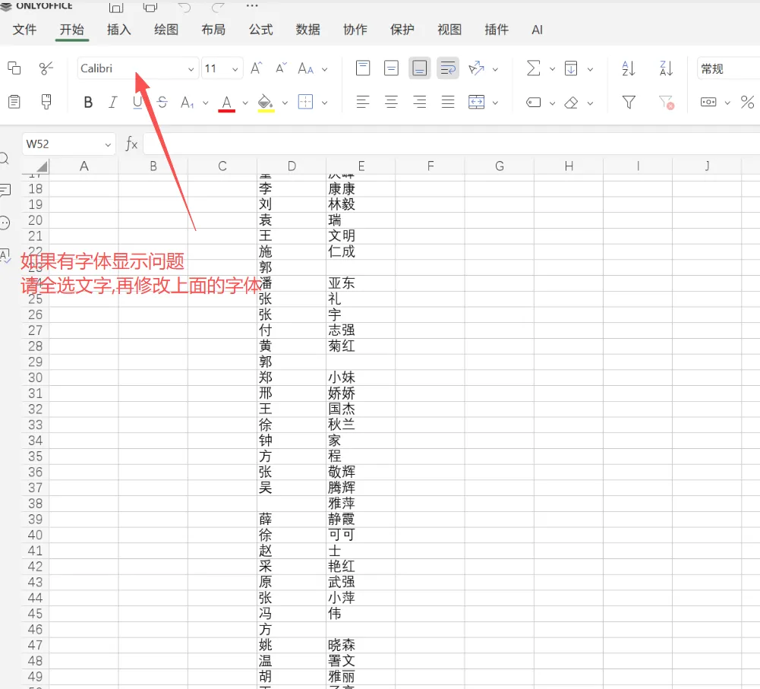Screen dimensions: 760x689
Task: Align text right
Action: [419, 102]
